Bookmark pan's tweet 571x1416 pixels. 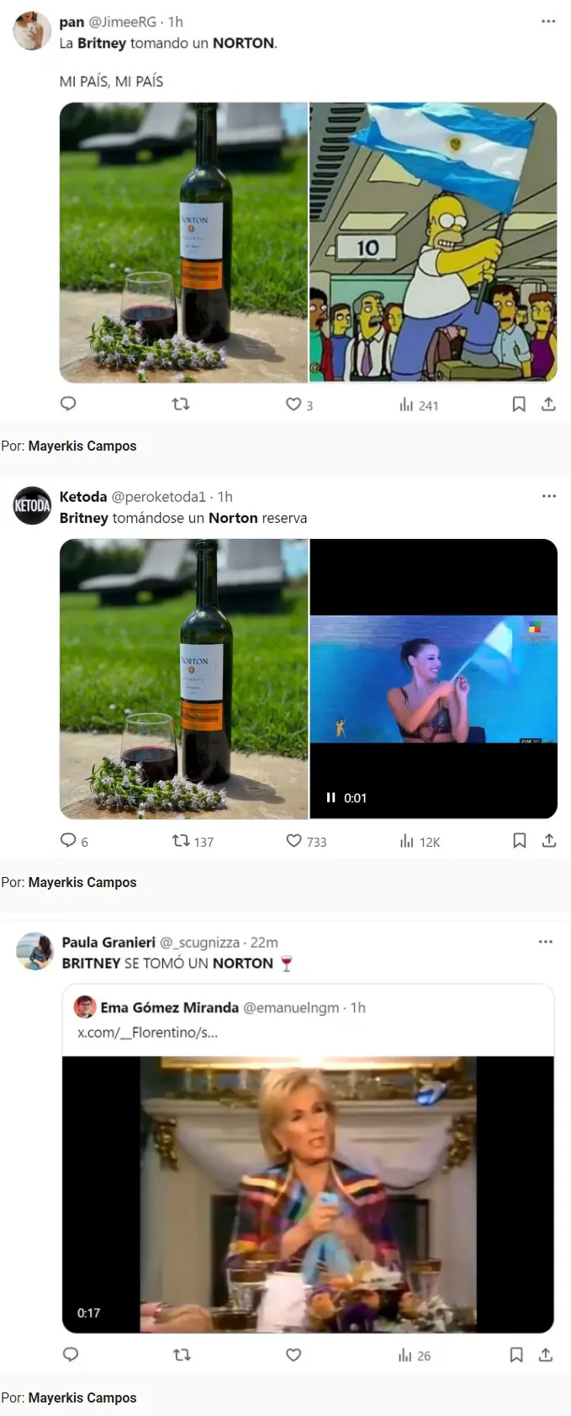(x=519, y=404)
